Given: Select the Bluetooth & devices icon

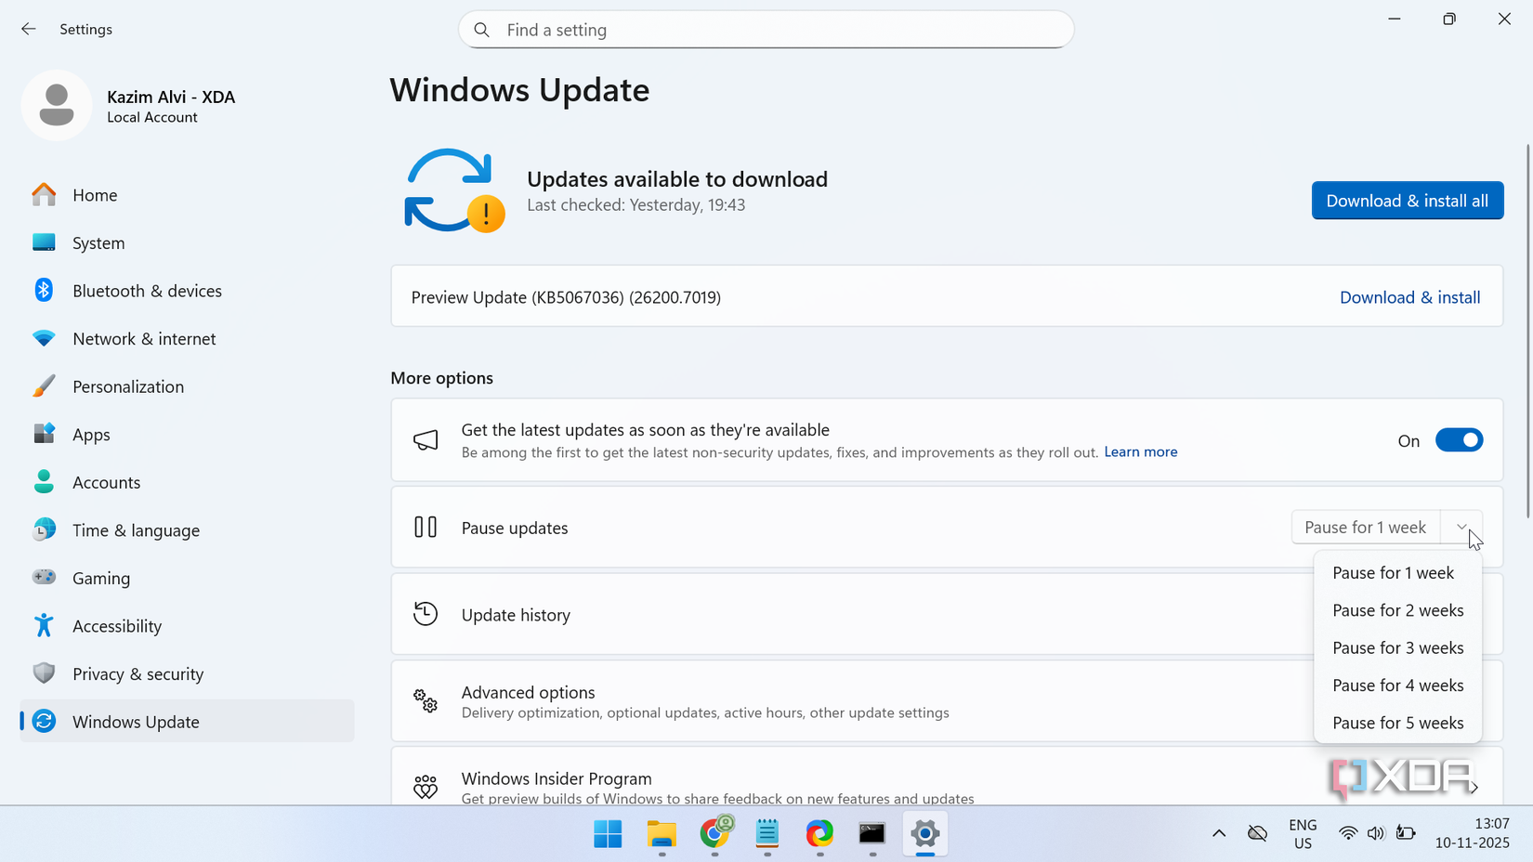Looking at the screenshot, I should click(44, 290).
